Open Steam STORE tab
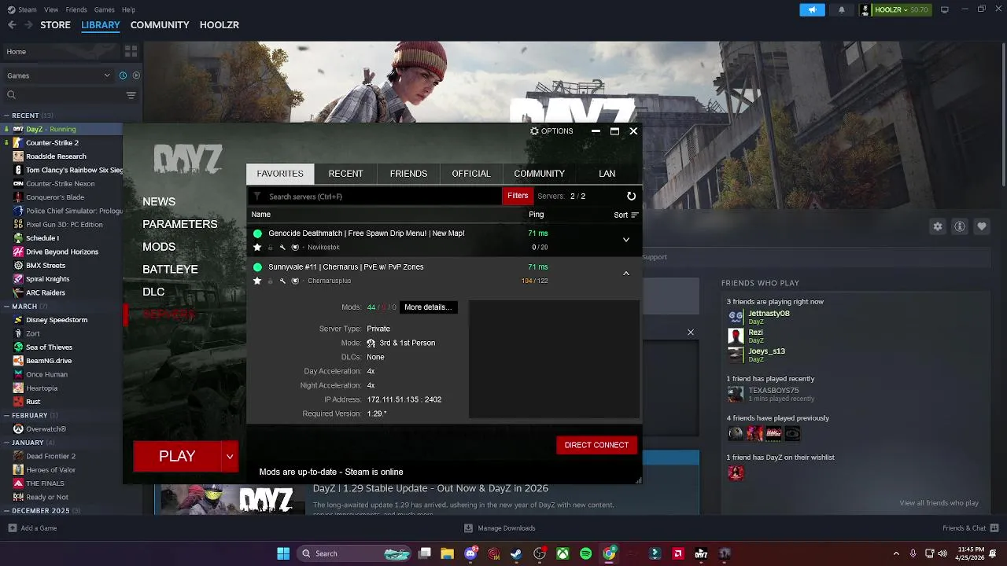The width and height of the screenshot is (1007, 566). click(55, 25)
